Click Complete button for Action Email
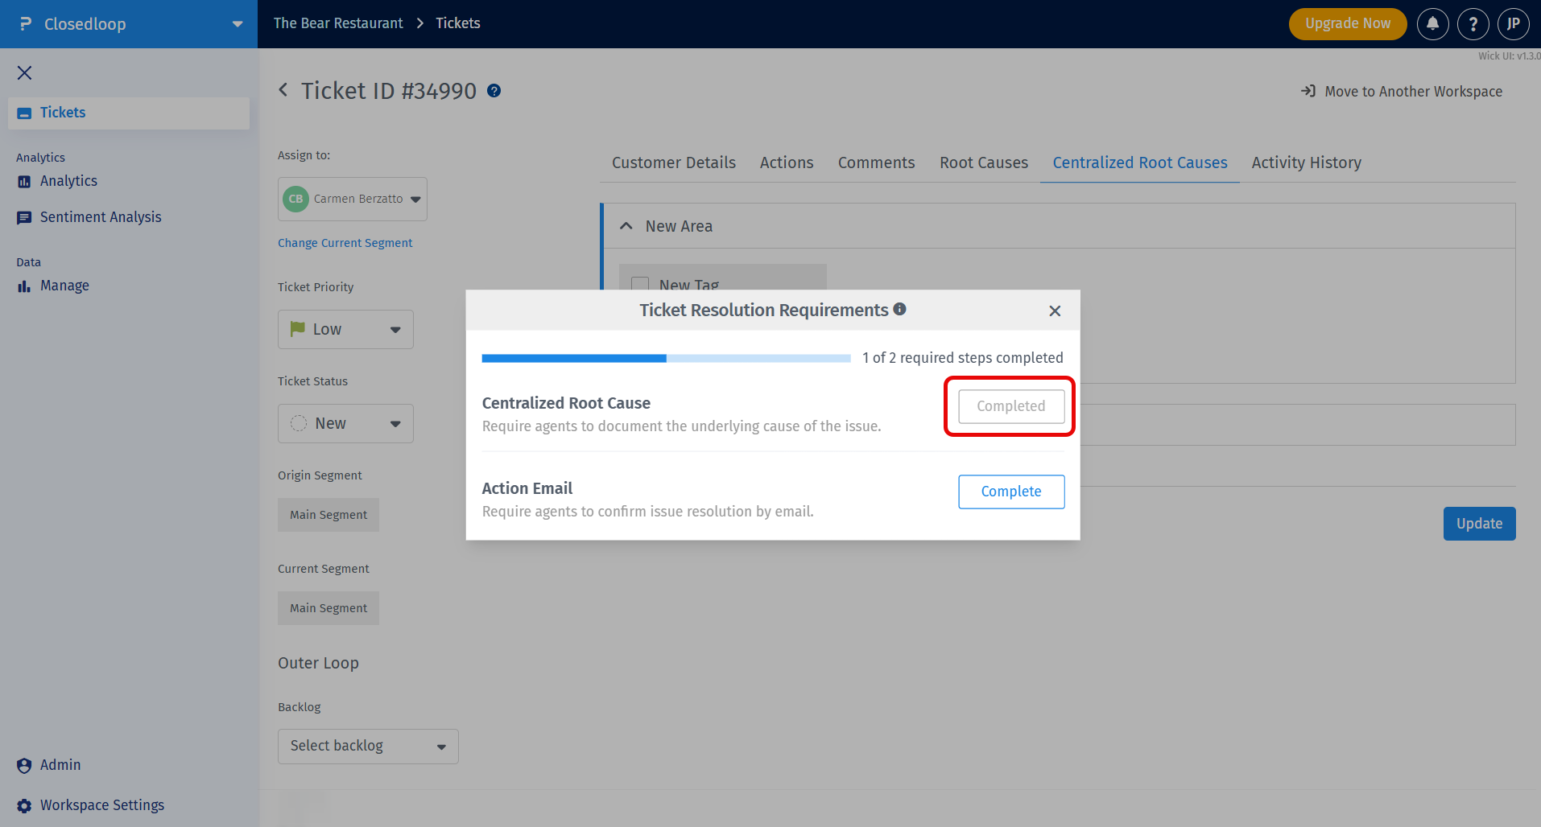This screenshot has width=1541, height=827. point(1010,492)
